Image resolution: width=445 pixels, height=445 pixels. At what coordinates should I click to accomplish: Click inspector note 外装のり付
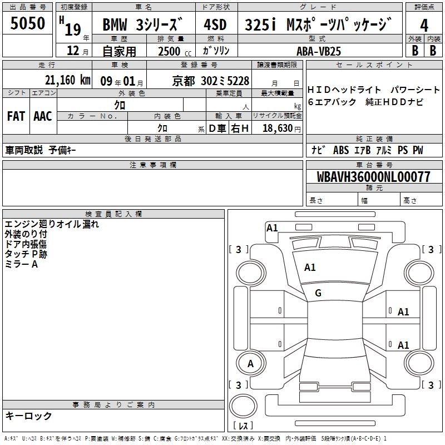[26, 234]
